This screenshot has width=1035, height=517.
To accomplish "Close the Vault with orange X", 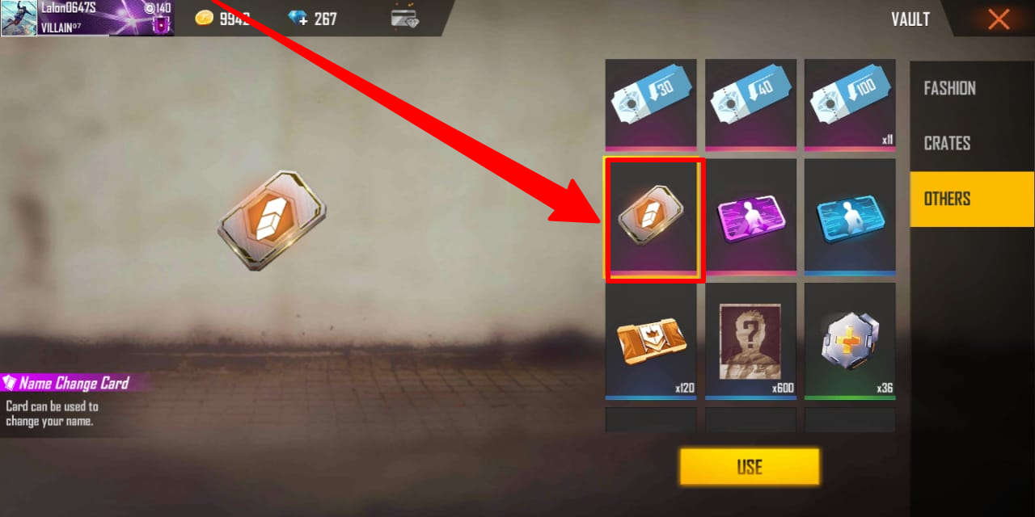I will click(x=999, y=19).
